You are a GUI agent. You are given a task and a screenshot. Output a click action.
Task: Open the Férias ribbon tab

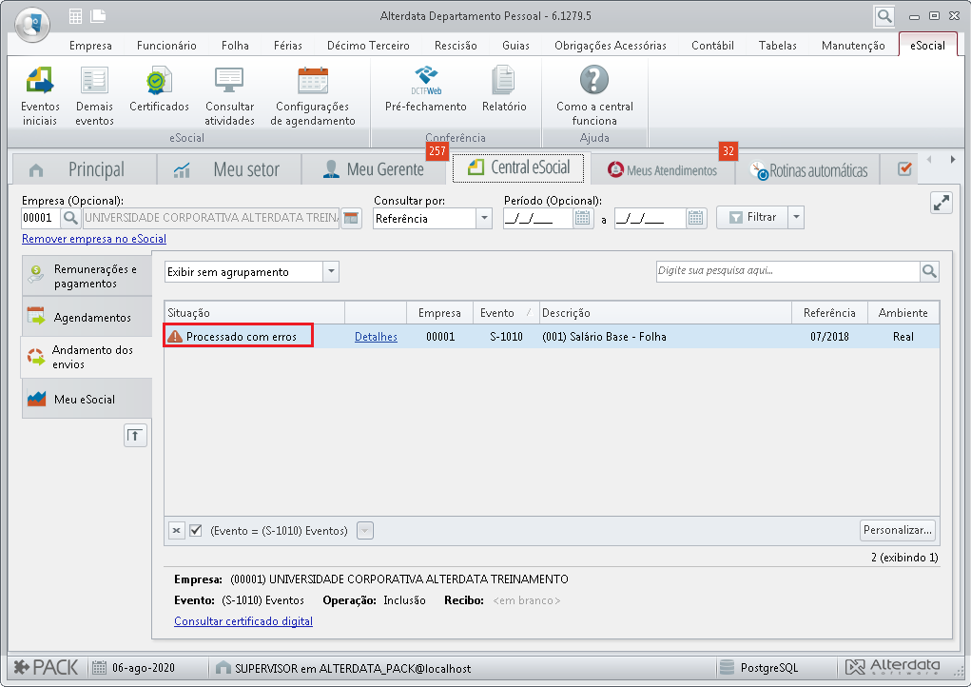(x=288, y=46)
